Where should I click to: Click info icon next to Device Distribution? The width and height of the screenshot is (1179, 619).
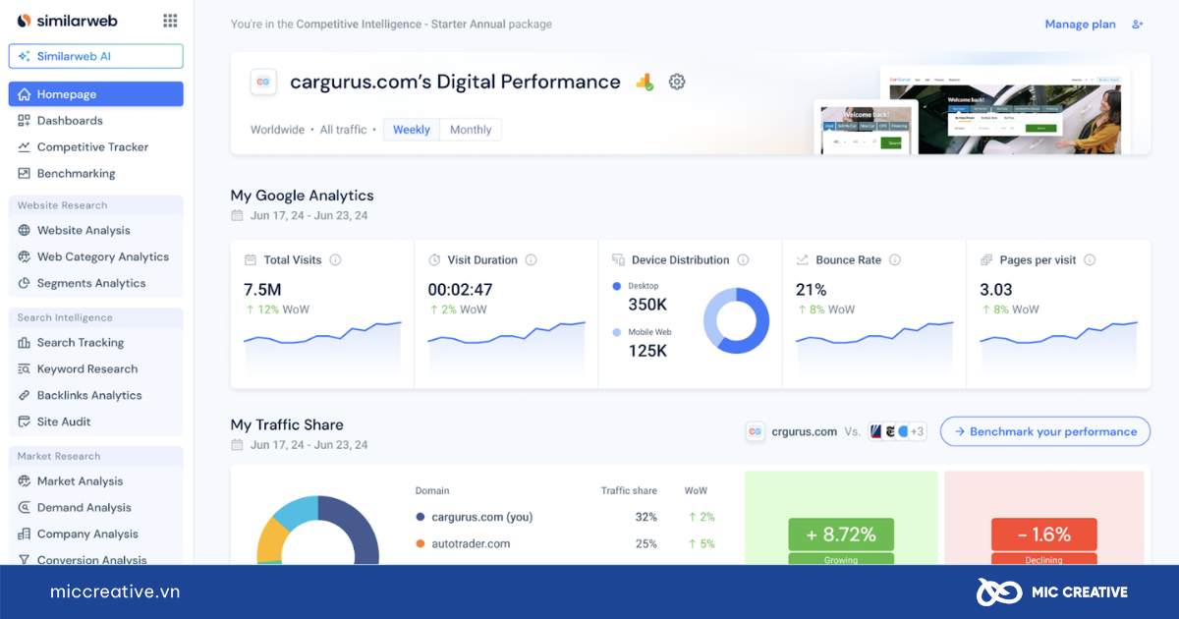pos(743,260)
